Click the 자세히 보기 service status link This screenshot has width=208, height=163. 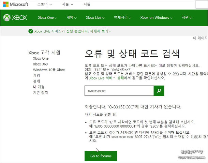click(x=99, y=31)
